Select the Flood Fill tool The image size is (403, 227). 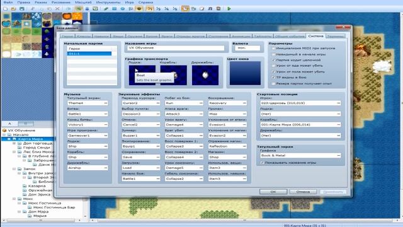click(x=131, y=9)
